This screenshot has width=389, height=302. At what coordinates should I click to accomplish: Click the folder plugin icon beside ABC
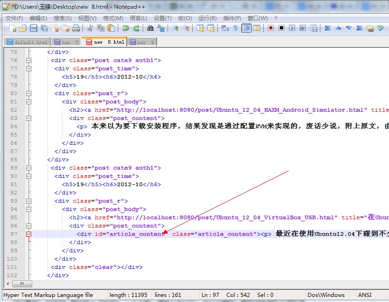(x=370, y=28)
